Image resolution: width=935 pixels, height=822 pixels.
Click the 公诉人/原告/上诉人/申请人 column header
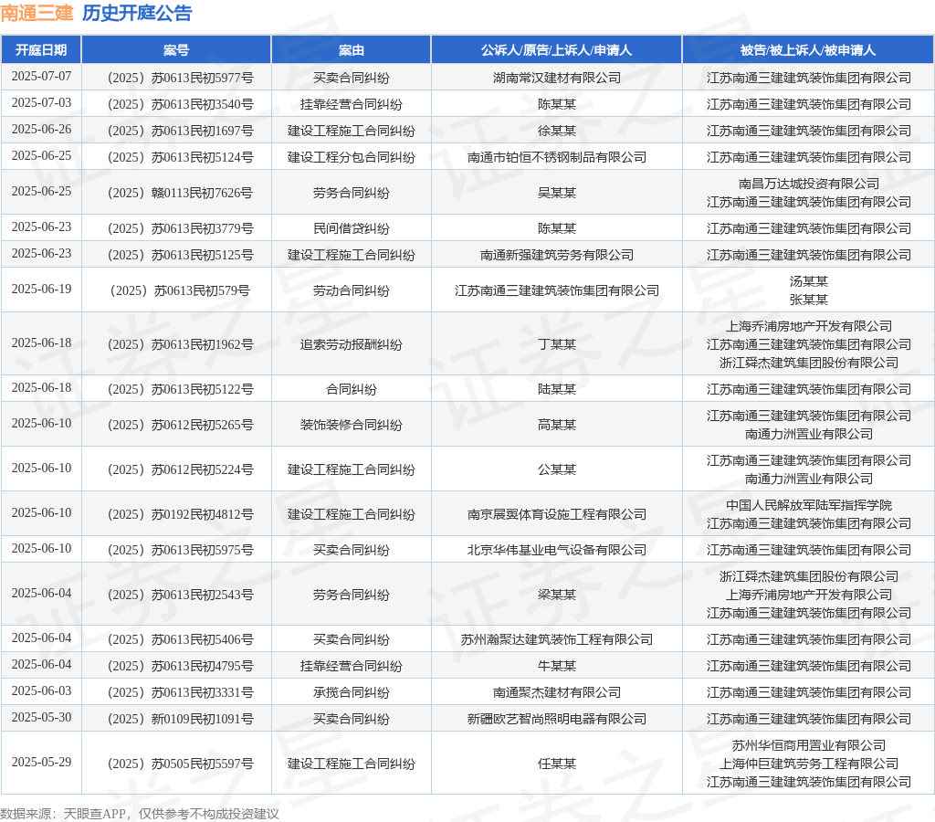pos(556,50)
